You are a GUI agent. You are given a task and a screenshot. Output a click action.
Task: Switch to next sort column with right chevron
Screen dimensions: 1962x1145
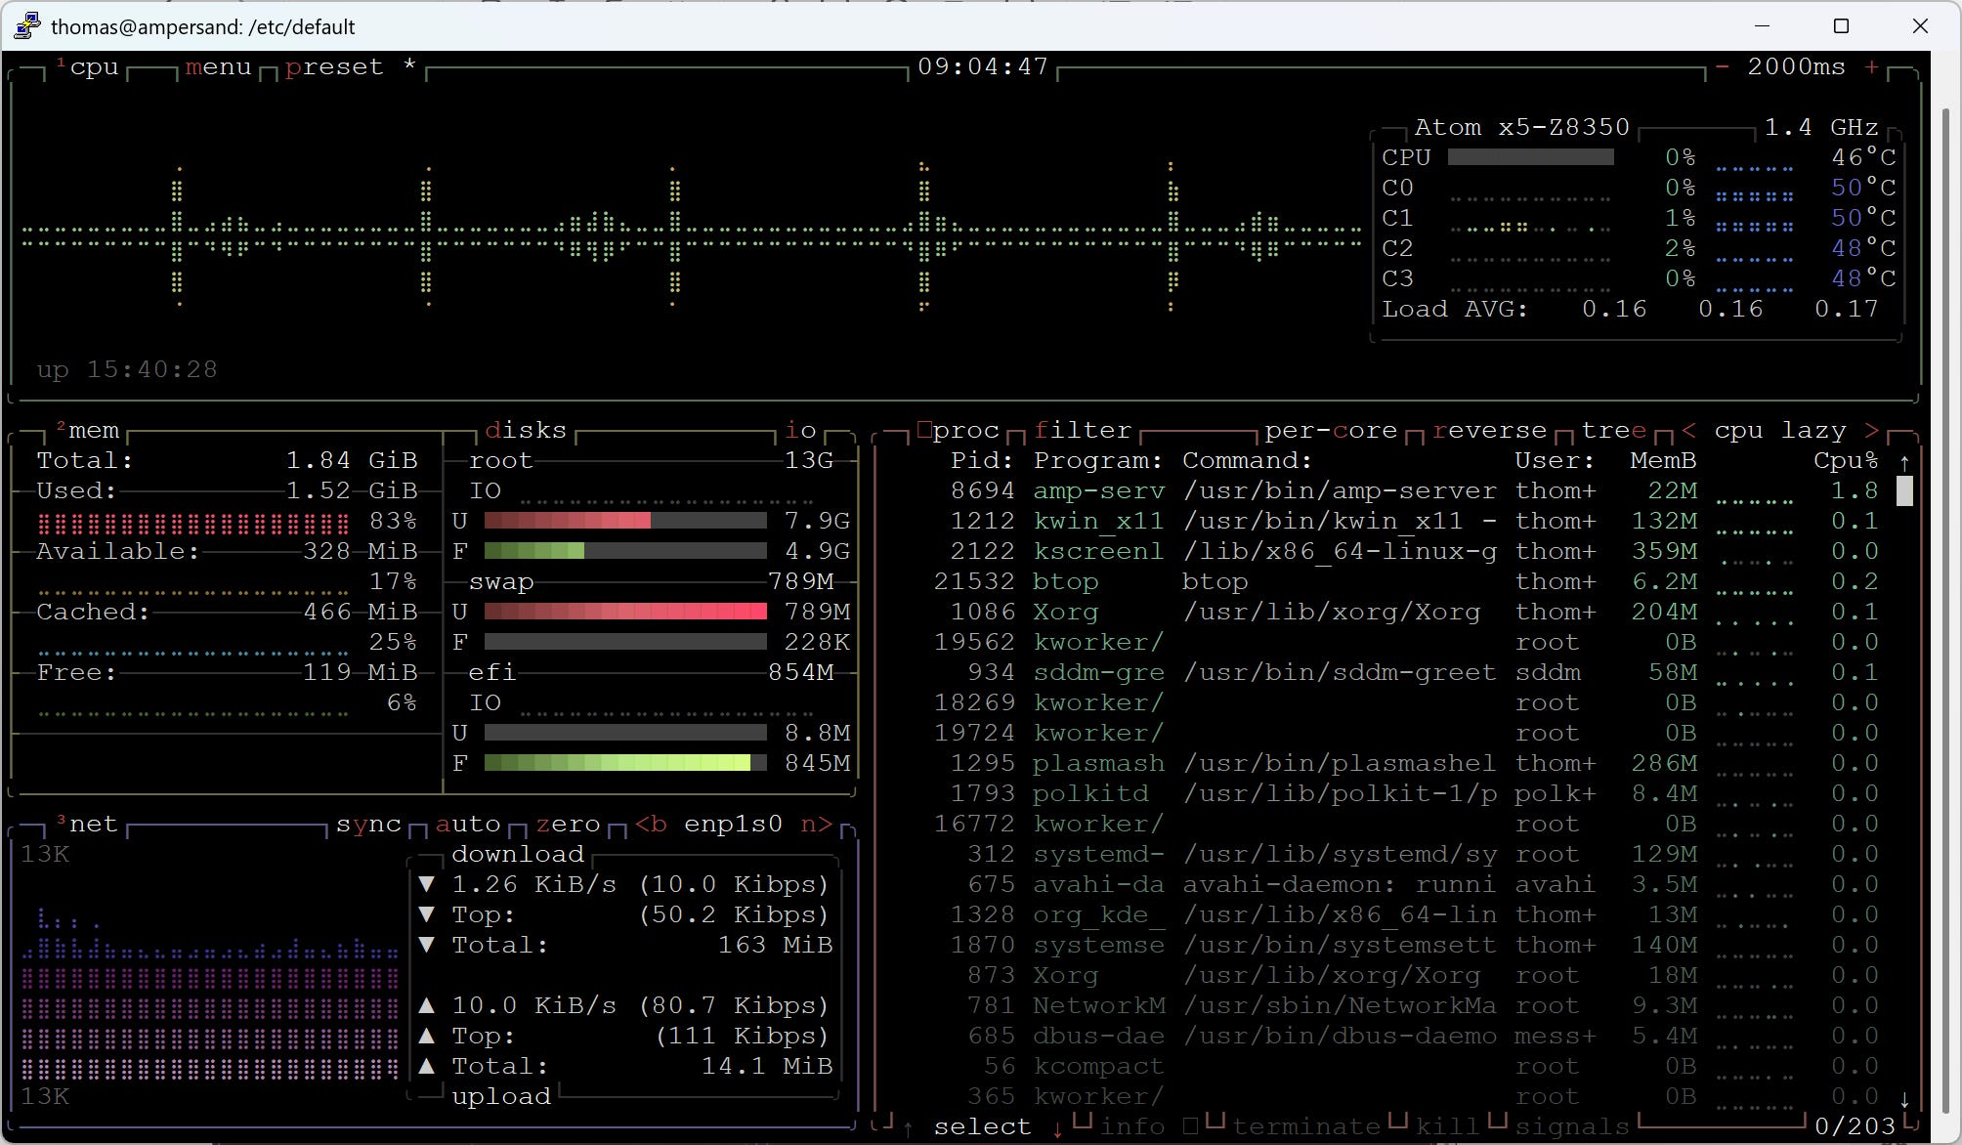tap(1871, 431)
